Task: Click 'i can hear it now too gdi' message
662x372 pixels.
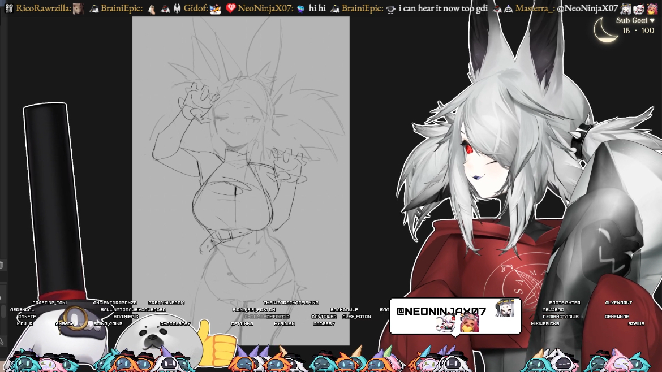Action: [443, 8]
